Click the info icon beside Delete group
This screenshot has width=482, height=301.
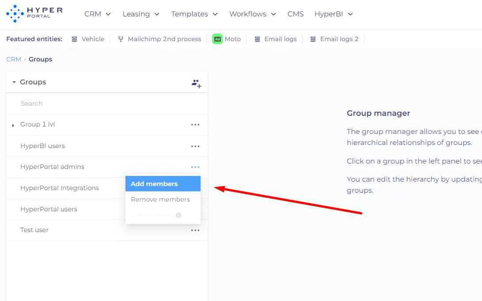(x=178, y=215)
